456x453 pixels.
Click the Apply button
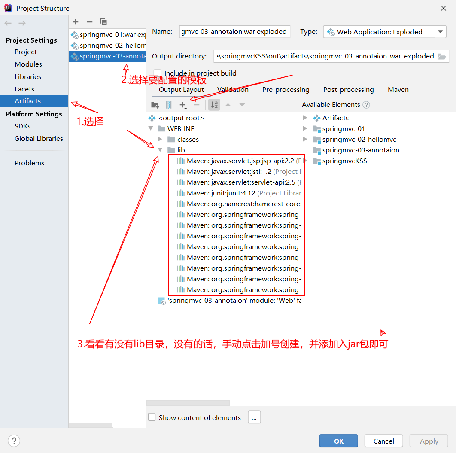tap(429, 441)
